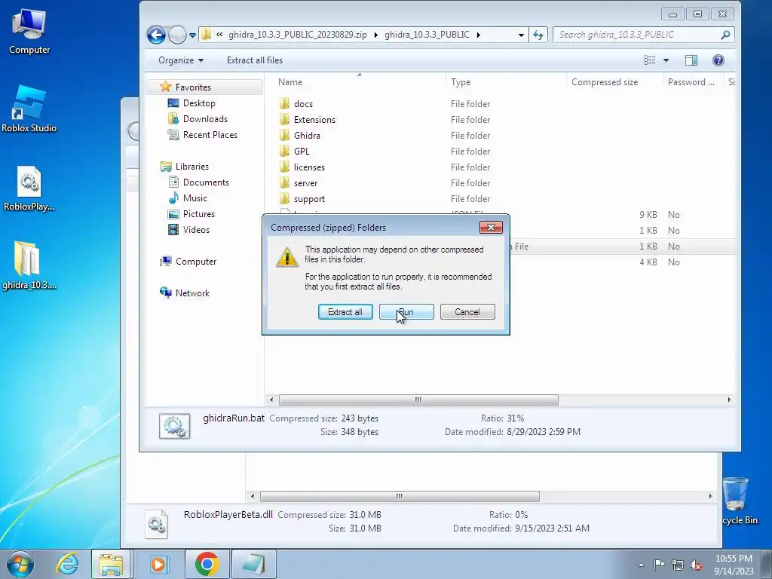
Task: Select the ghidra_10.3... zip desktop icon
Action: 29,265
